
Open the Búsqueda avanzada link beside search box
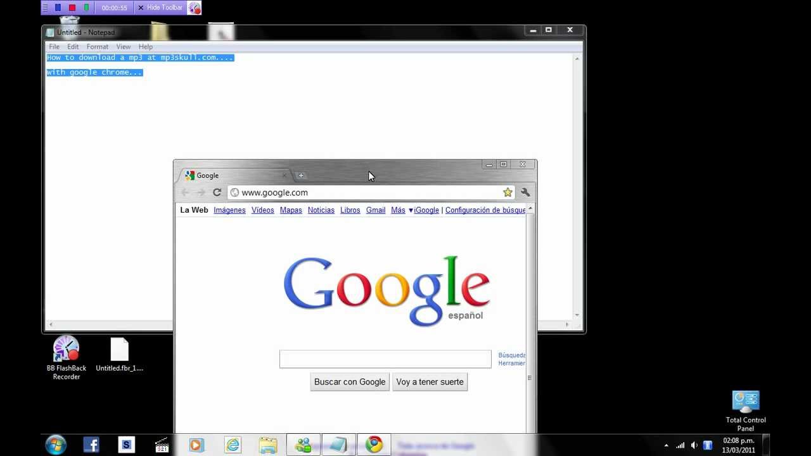pyautogui.click(x=512, y=355)
